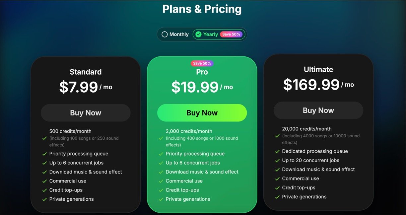Viewport: 406px width, 215px height.
Task: Click checkmark beside 2,000 credits/month
Action: [161, 138]
